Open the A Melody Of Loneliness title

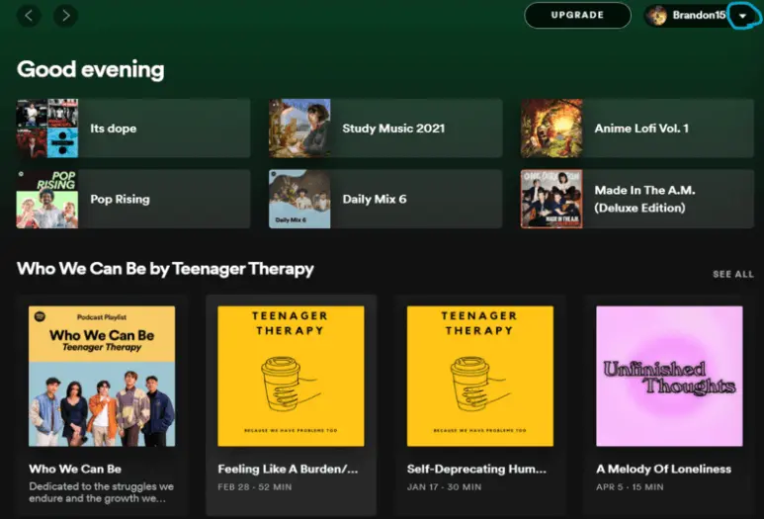coord(663,469)
